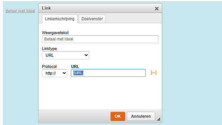Click the resize grip in dialog corner

click(x=158, y=119)
